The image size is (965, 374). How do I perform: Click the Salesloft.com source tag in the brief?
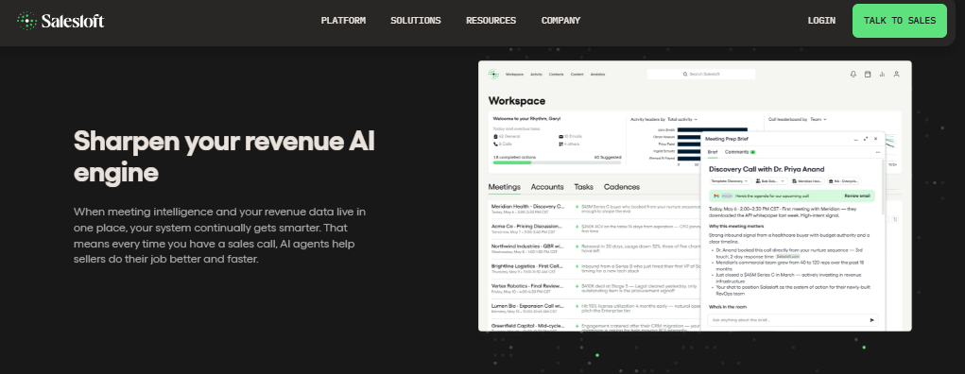point(787,257)
